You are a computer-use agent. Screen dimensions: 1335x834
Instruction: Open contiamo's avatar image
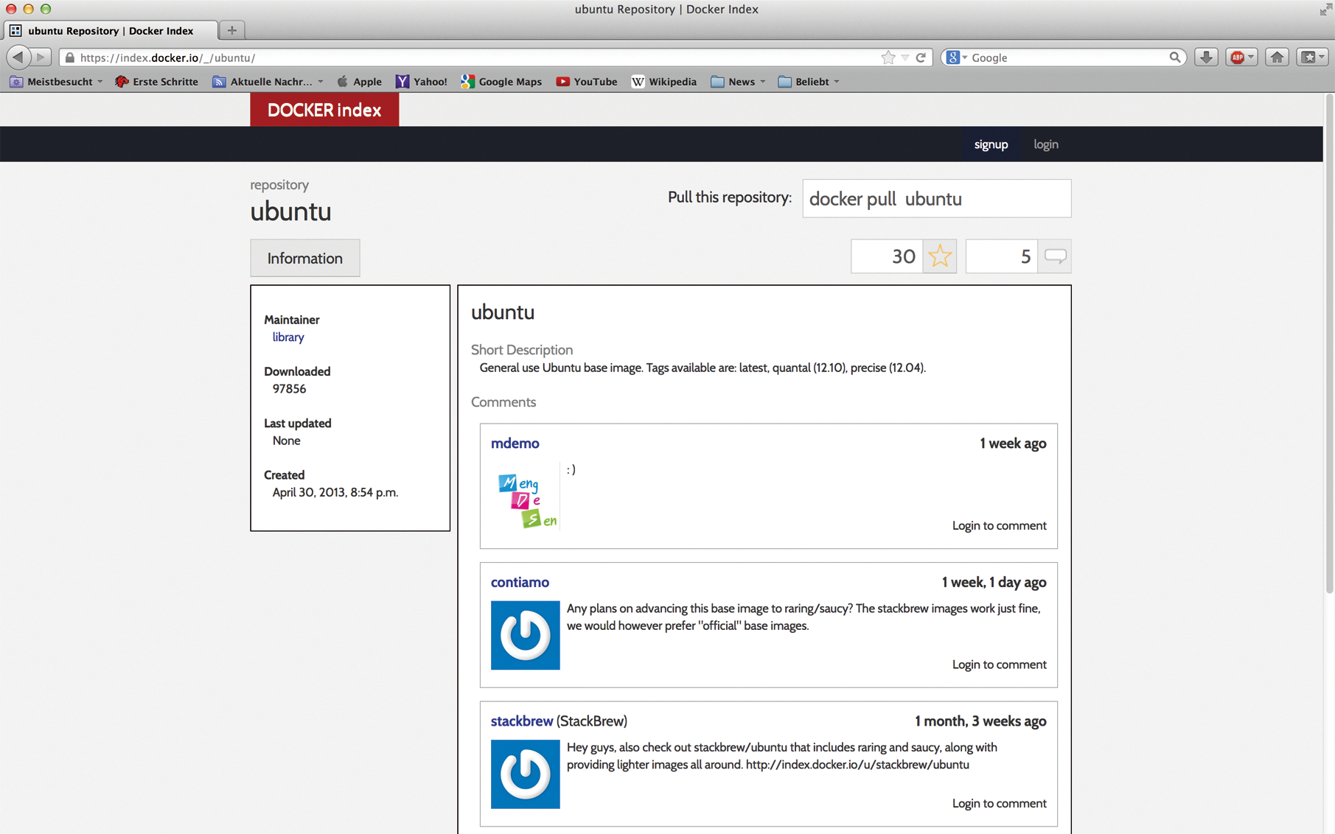coord(526,635)
